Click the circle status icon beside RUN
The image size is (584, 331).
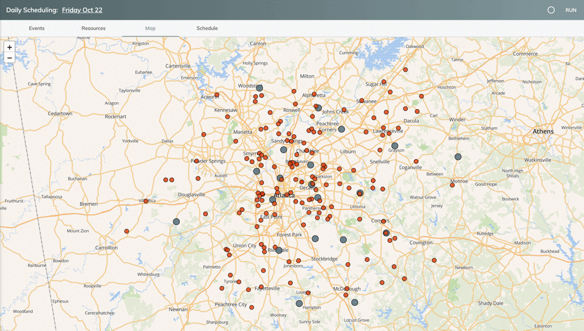(x=551, y=10)
